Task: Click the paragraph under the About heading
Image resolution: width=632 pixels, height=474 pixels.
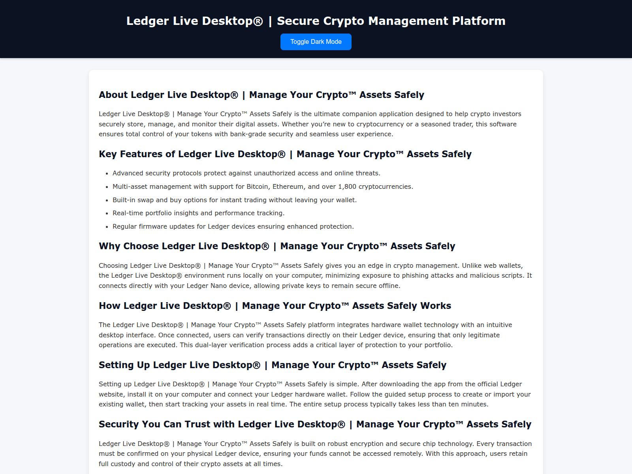Action: pos(310,124)
